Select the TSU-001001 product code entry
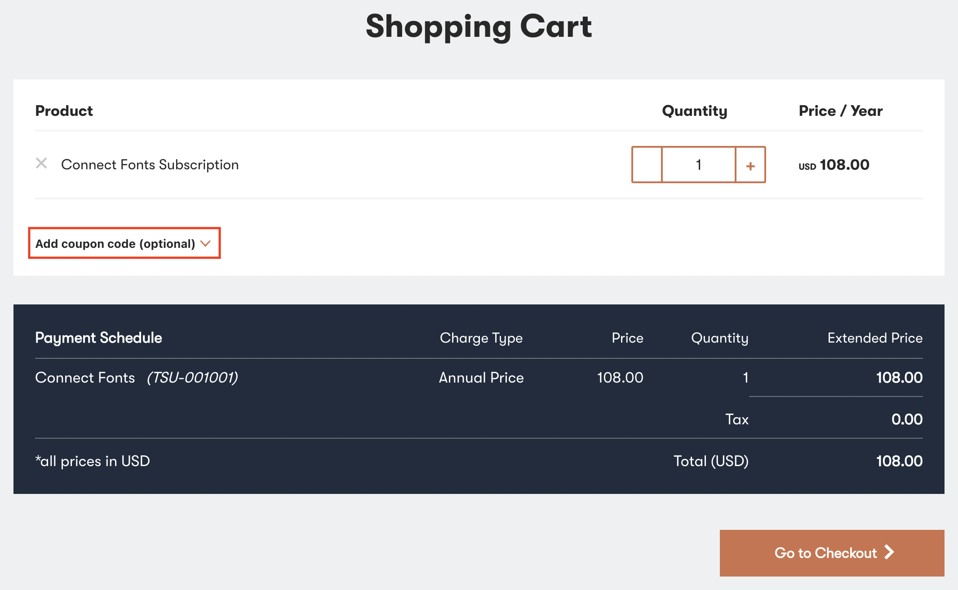Viewport: 958px width, 590px height. [192, 378]
